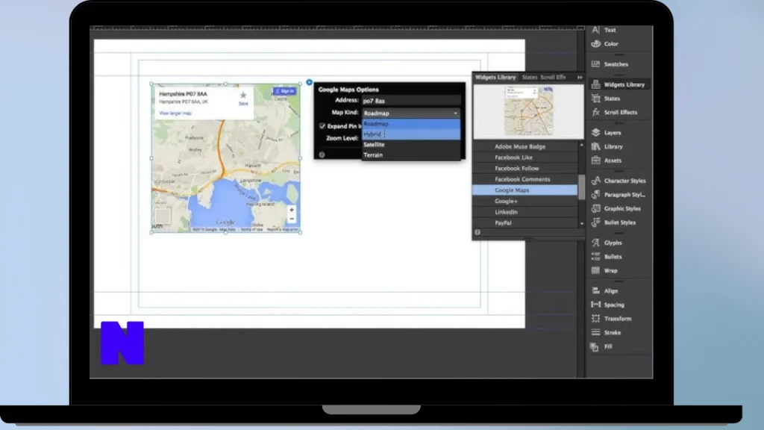Open the Layers panel icon
764x430 pixels.
[x=595, y=133]
